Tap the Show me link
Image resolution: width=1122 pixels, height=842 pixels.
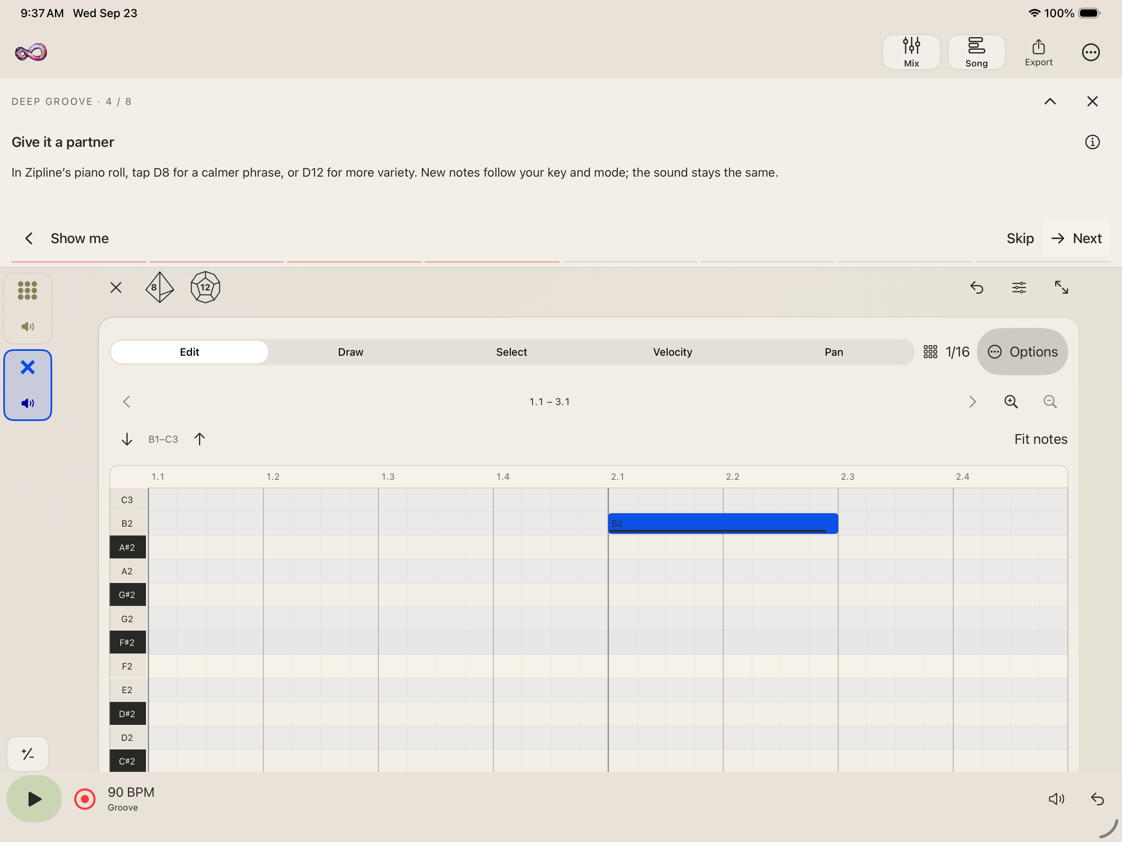(x=80, y=239)
